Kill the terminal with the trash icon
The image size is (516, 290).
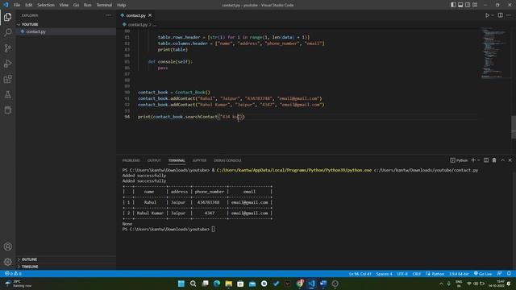(494, 160)
